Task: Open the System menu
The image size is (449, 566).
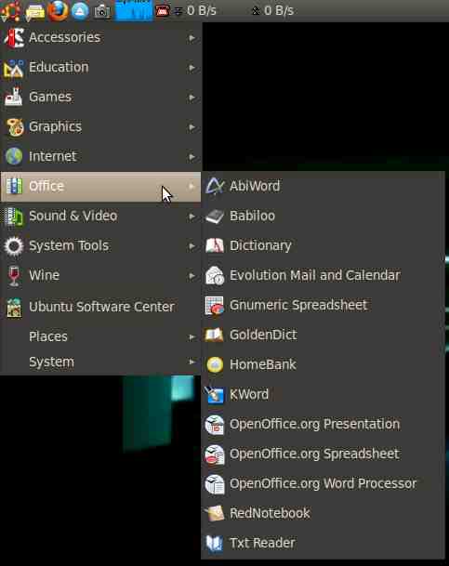Action: (100, 362)
